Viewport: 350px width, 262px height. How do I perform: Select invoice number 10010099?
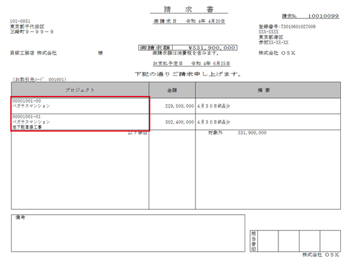324,17
